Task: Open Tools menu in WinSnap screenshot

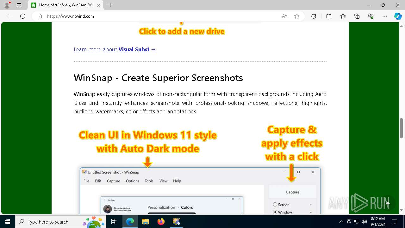Action: pyautogui.click(x=149, y=181)
